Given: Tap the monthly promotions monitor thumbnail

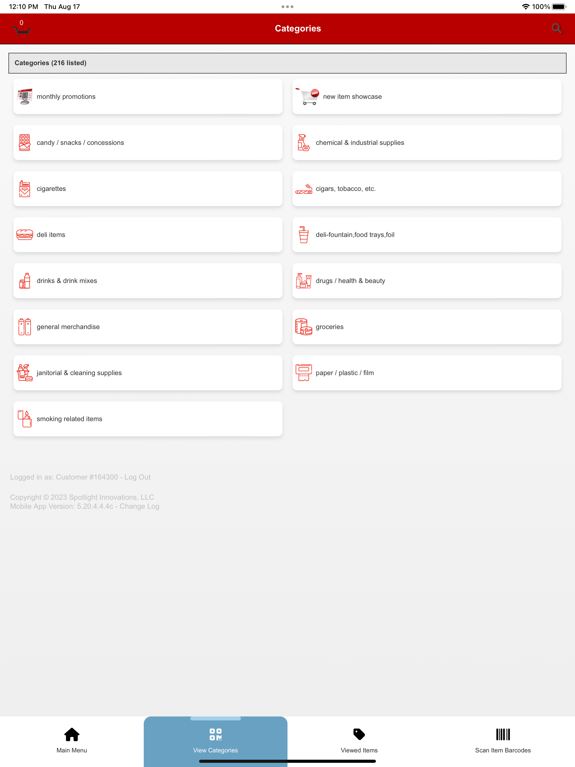Looking at the screenshot, I should click(25, 96).
